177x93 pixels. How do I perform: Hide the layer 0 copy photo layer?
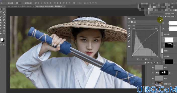pyautogui.click(x=153, y=84)
